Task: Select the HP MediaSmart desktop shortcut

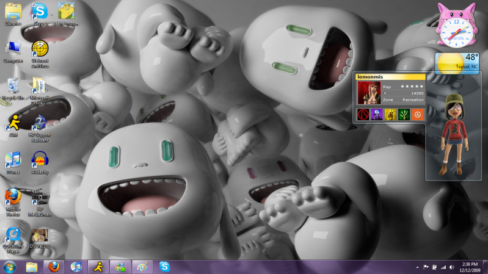Action: coord(40,202)
